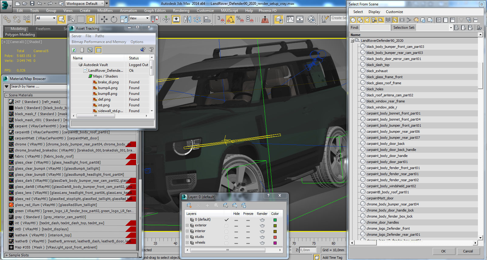Collapse the Scene Materials group
The width and height of the screenshot is (487, 260).
click(x=6, y=95)
